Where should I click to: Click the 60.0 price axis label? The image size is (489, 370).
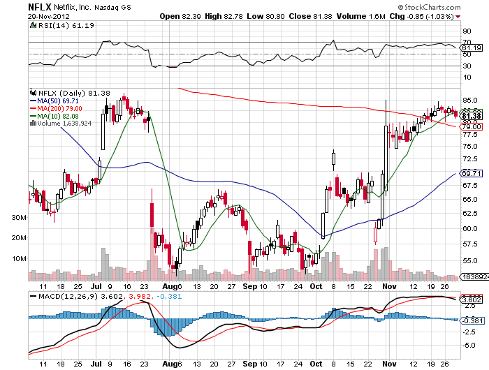click(469, 228)
